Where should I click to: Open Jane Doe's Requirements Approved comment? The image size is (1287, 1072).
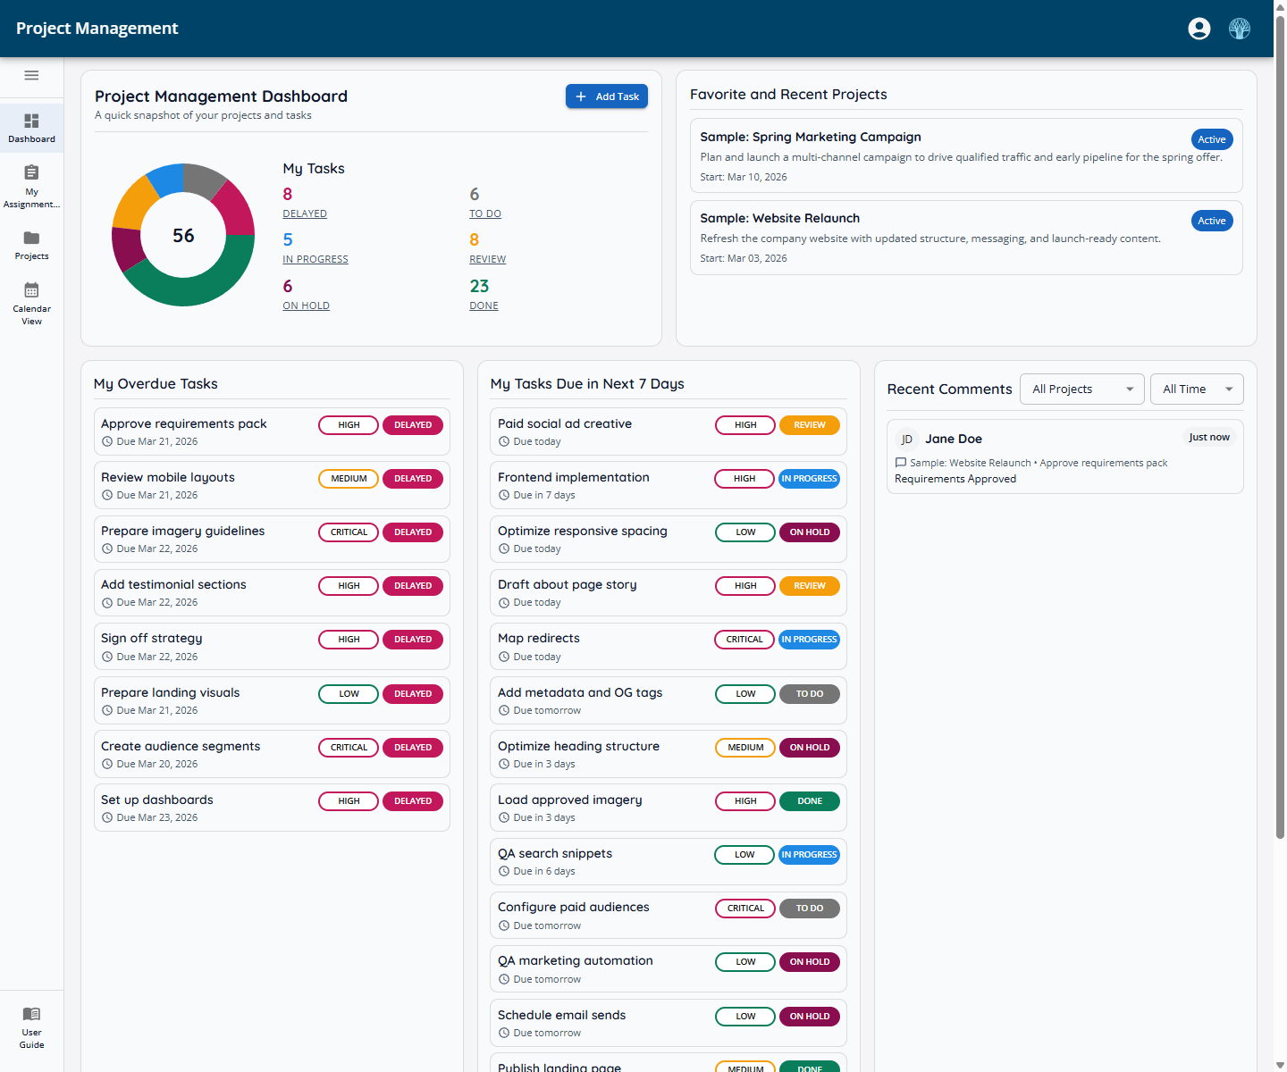pyautogui.click(x=1064, y=456)
